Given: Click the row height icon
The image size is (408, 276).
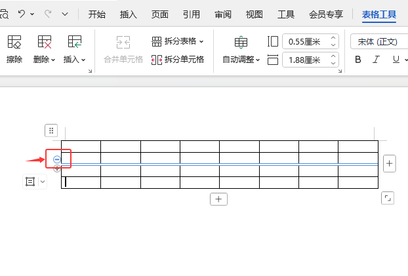Looking at the screenshot, I should (x=273, y=41).
